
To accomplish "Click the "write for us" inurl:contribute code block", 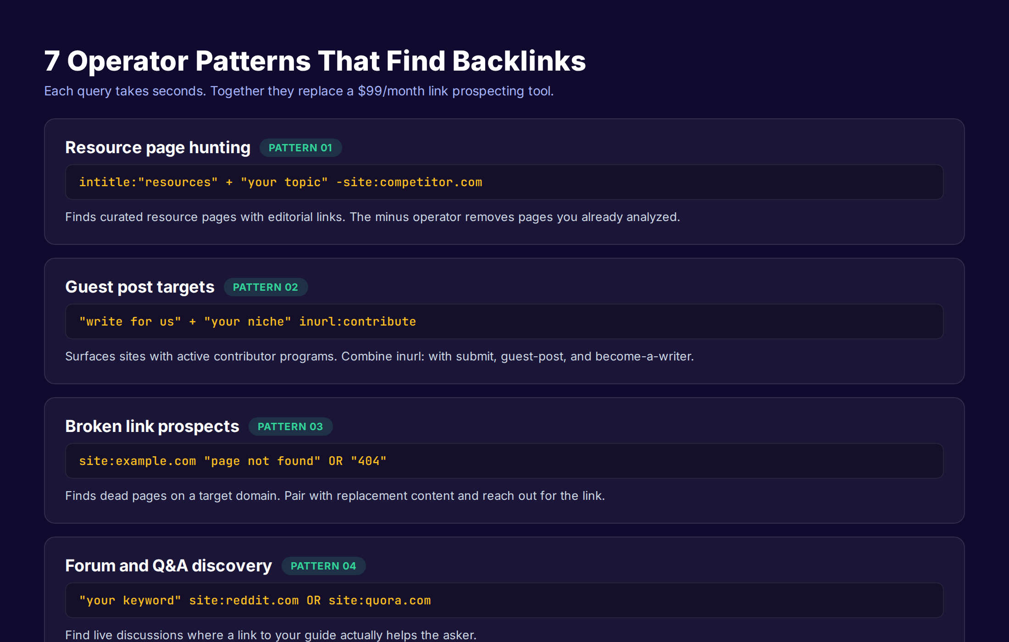I will pyautogui.click(x=504, y=321).
